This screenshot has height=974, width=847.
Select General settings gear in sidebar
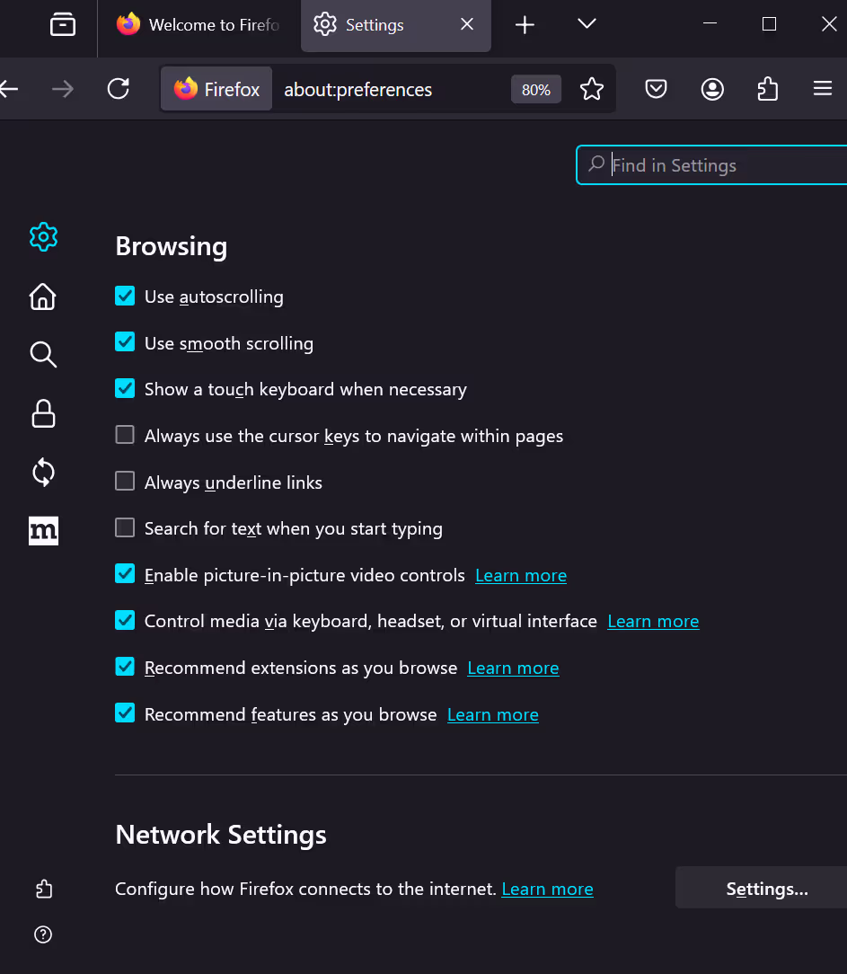coord(43,236)
